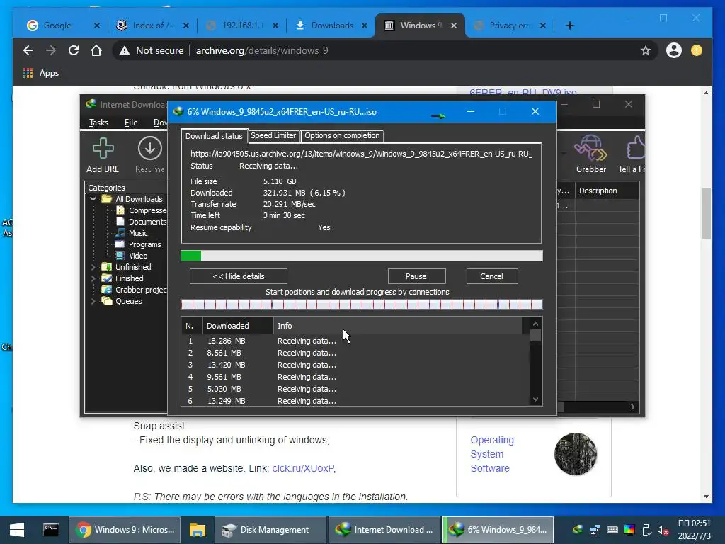Click the IDM system tray icon

point(578,530)
